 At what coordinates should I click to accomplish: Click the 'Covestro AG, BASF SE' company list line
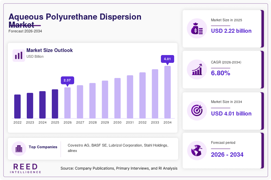click(118, 145)
